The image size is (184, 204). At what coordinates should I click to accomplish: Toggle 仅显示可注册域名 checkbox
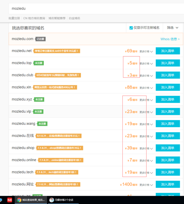point(131,28)
